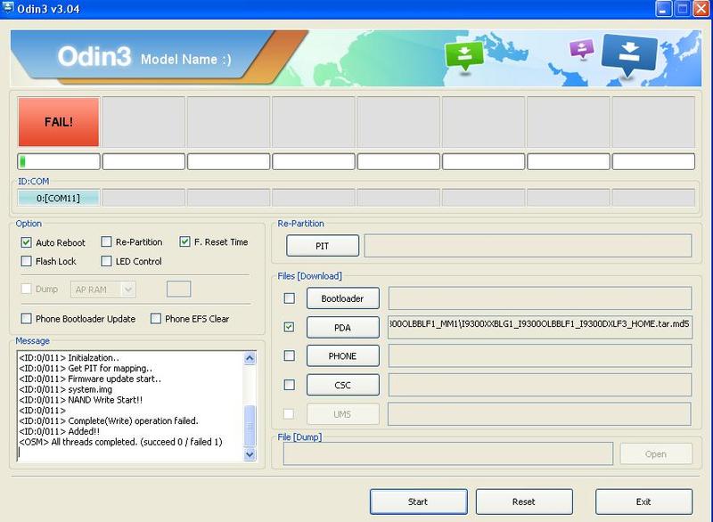
Task: Tick the PHONE file checkbox
Action: point(289,355)
